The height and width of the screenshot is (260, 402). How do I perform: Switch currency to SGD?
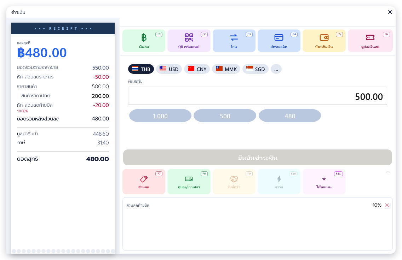click(255, 69)
